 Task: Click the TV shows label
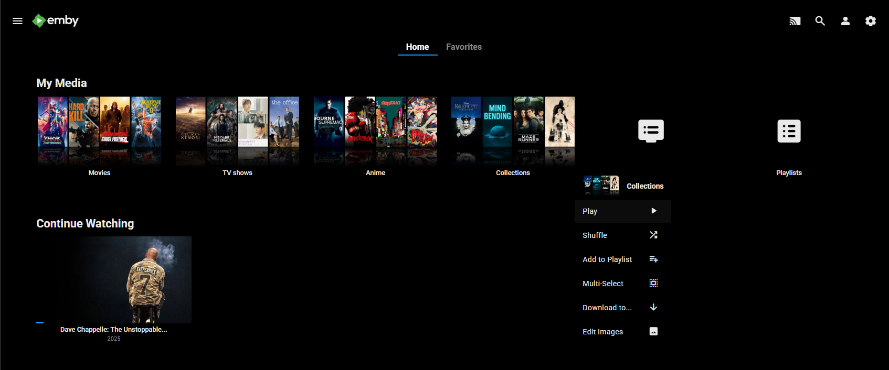tap(237, 173)
